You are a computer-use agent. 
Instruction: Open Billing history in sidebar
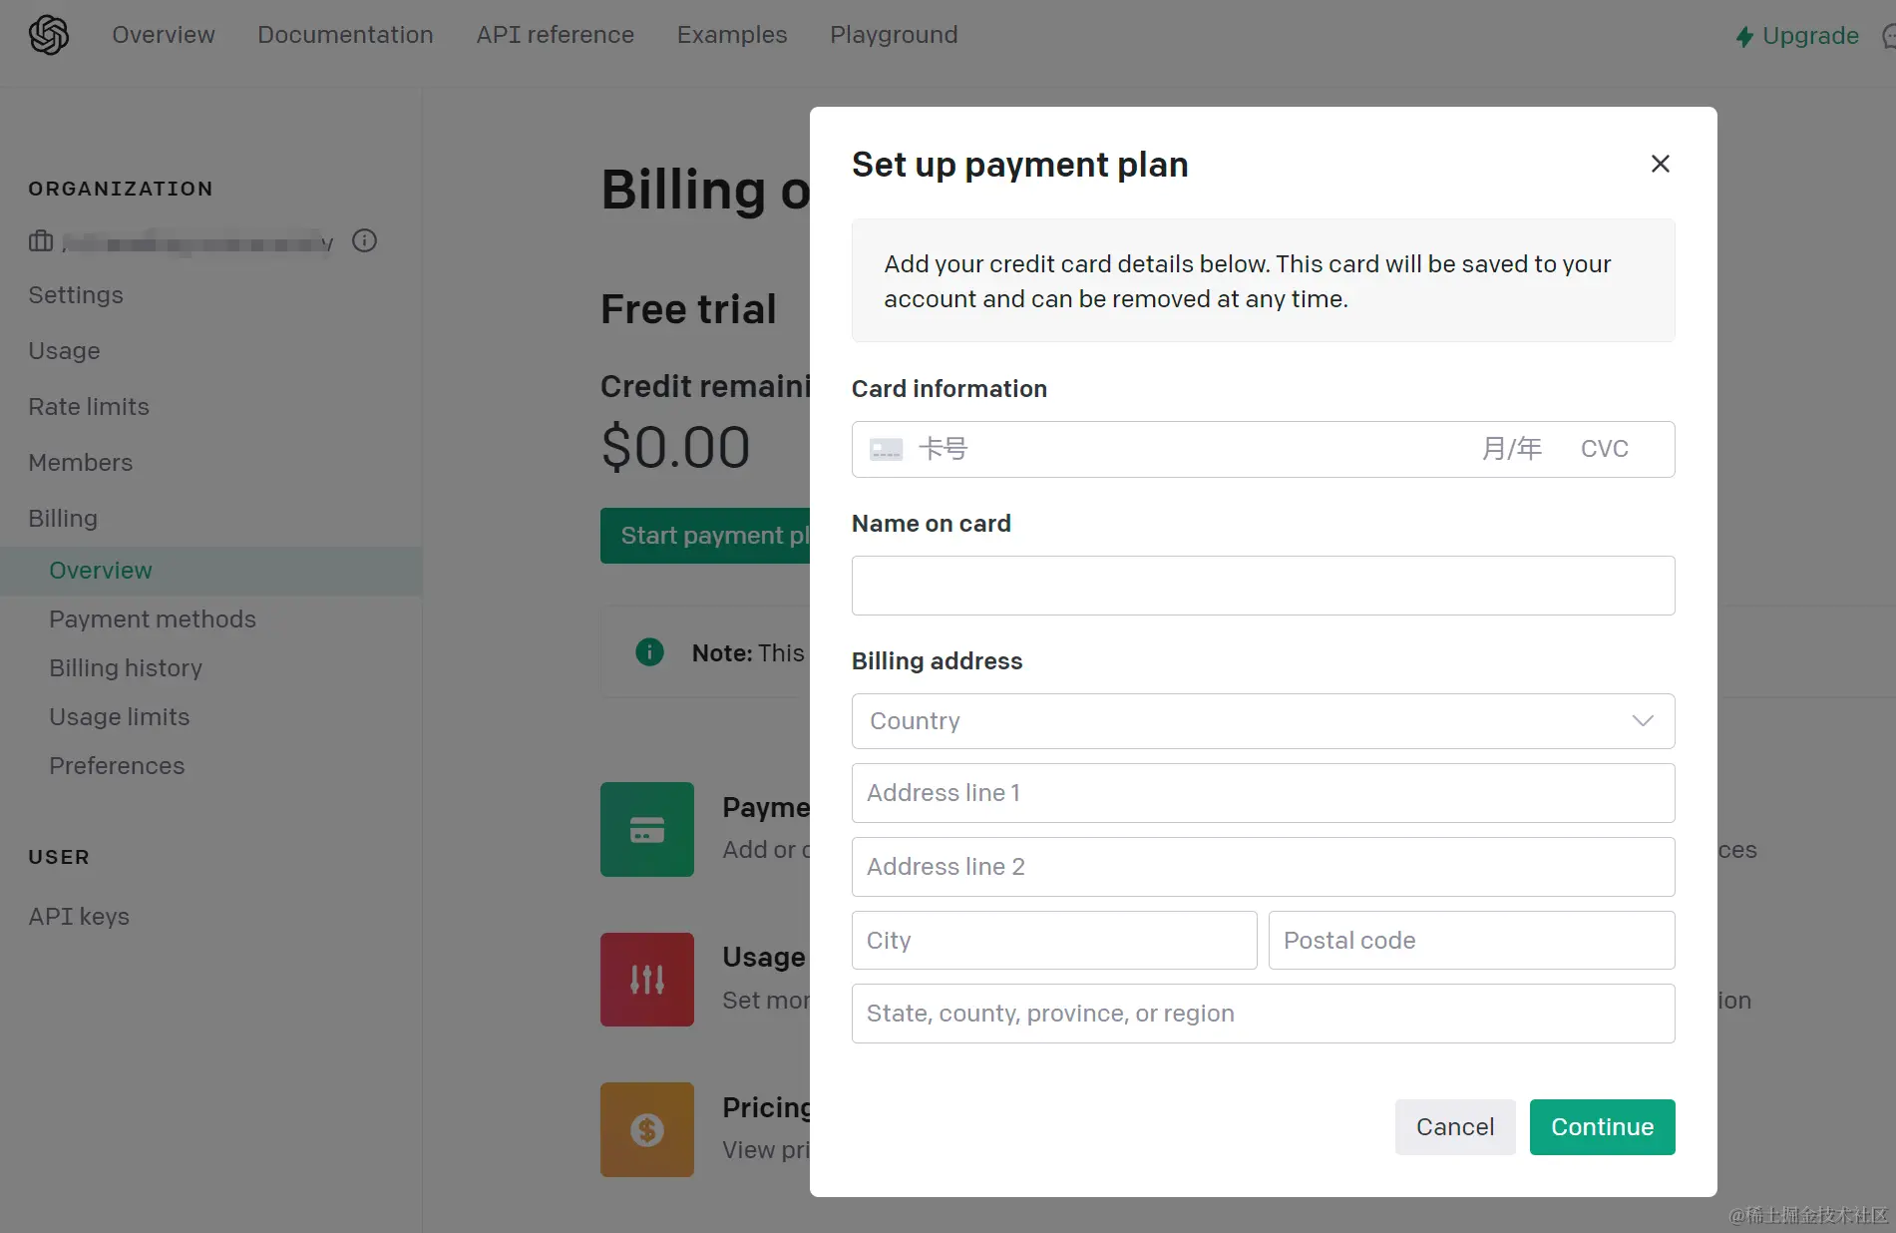[126, 668]
